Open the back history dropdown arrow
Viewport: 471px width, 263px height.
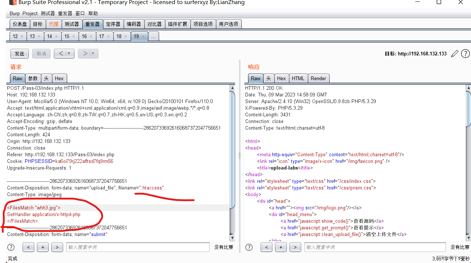coord(69,54)
